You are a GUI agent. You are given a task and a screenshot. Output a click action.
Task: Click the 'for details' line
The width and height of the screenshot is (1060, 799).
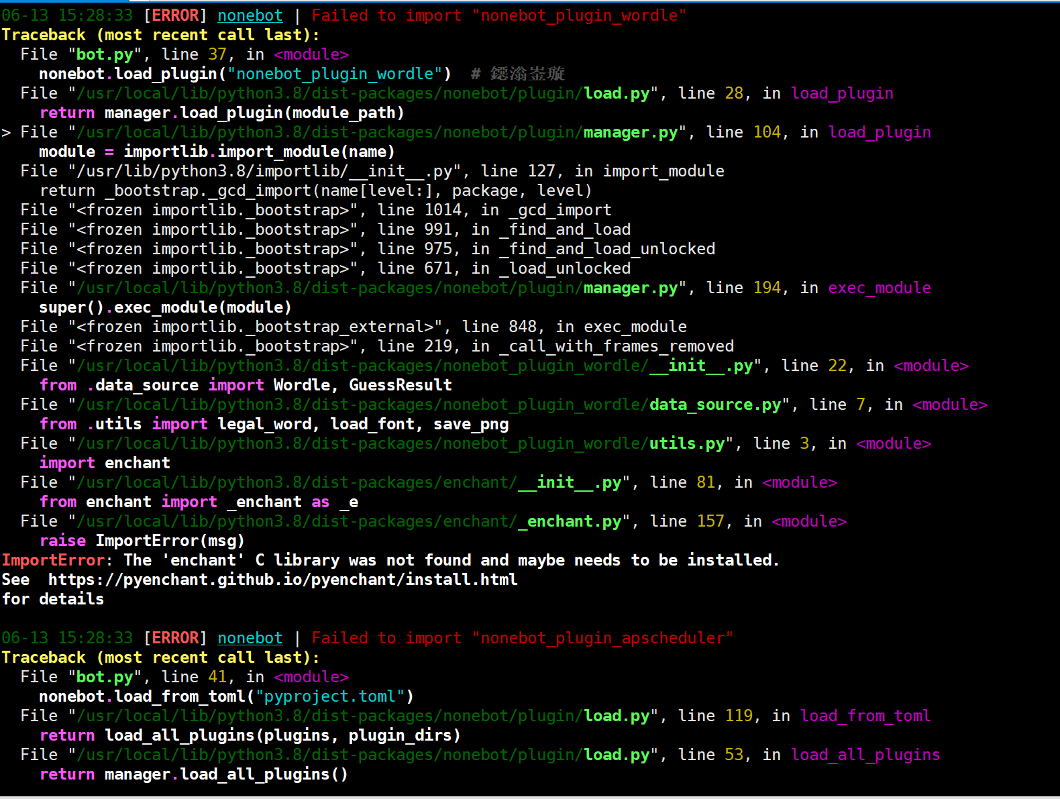pyautogui.click(x=53, y=599)
